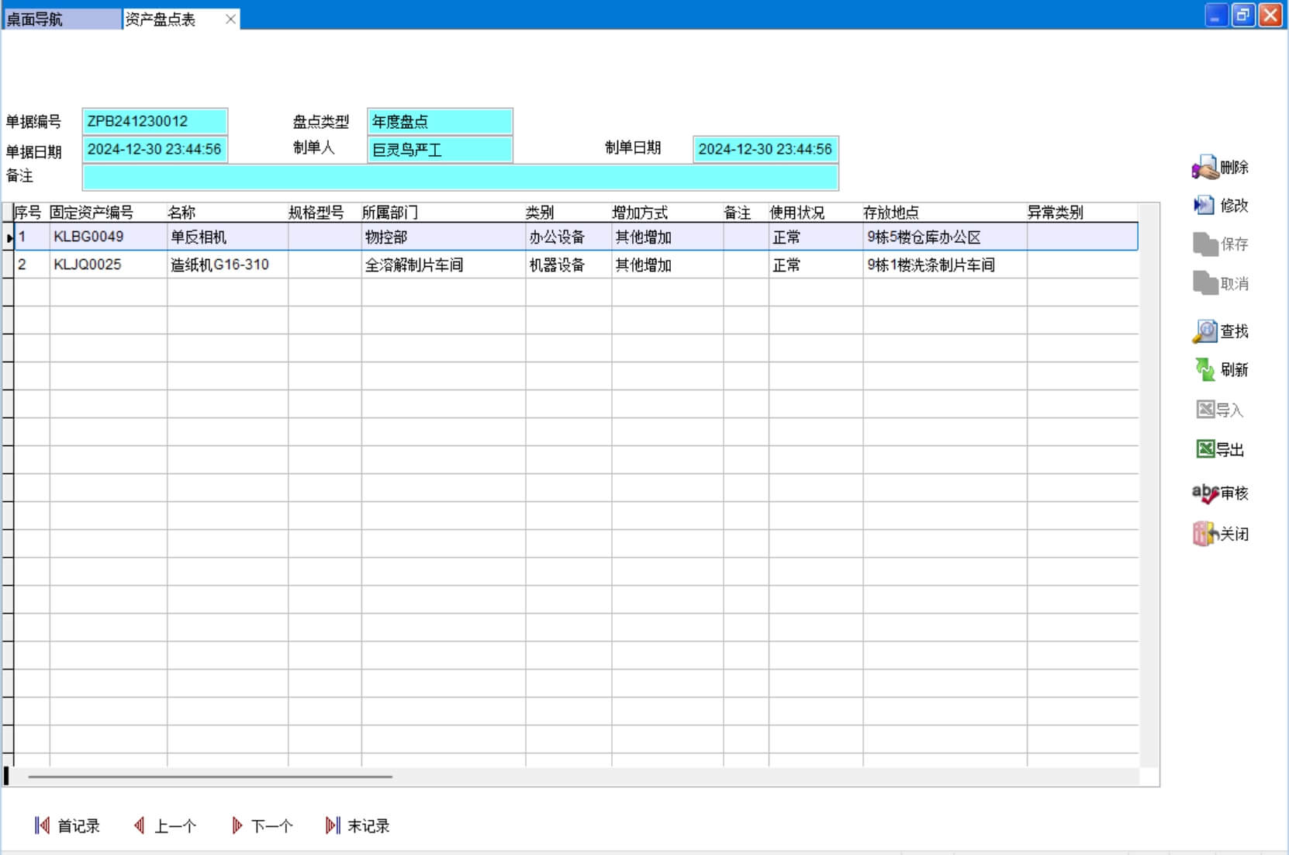
Task: Click the 单据日期 date field
Action: pyautogui.click(x=154, y=150)
